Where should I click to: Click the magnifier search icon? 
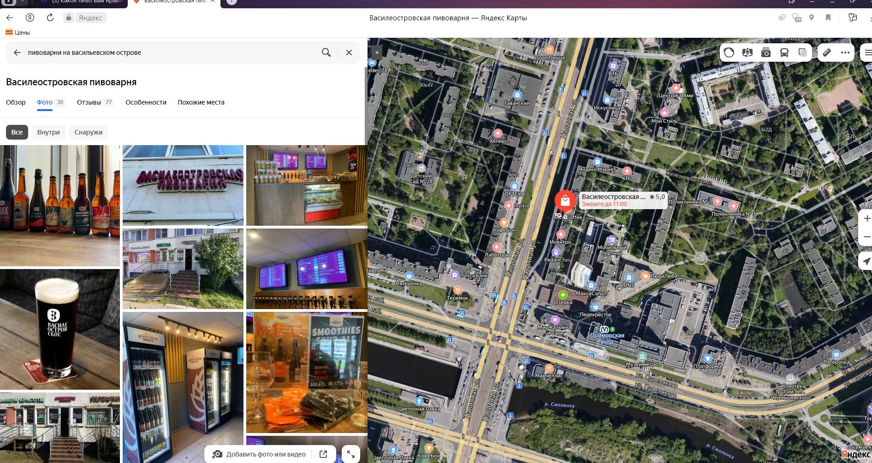click(326, 53)
